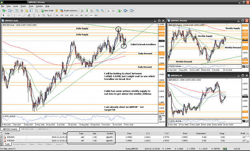Switch to M1 timeframe

[x=57, y=15]
